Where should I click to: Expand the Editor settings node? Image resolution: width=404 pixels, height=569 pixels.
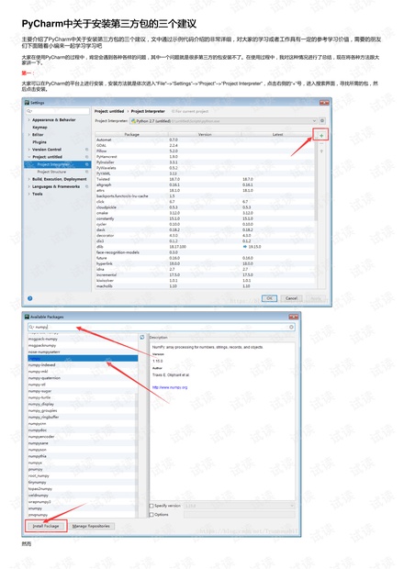pyautogui.click(x=29, y=135)
